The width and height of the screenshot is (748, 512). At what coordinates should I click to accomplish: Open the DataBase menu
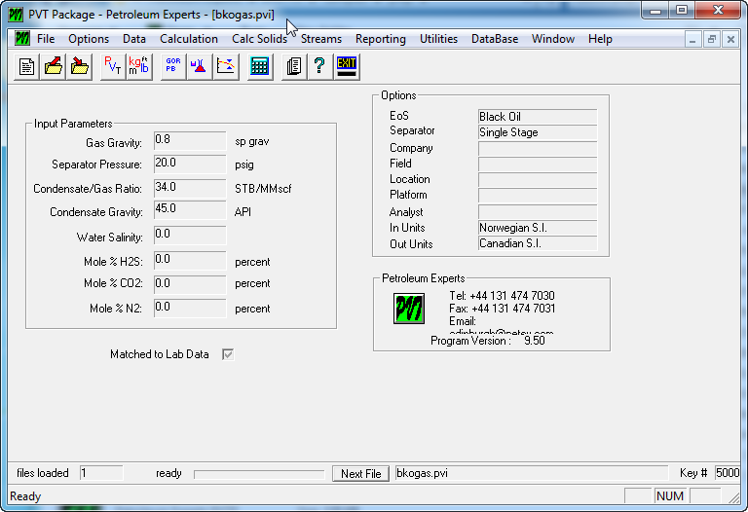495,39
